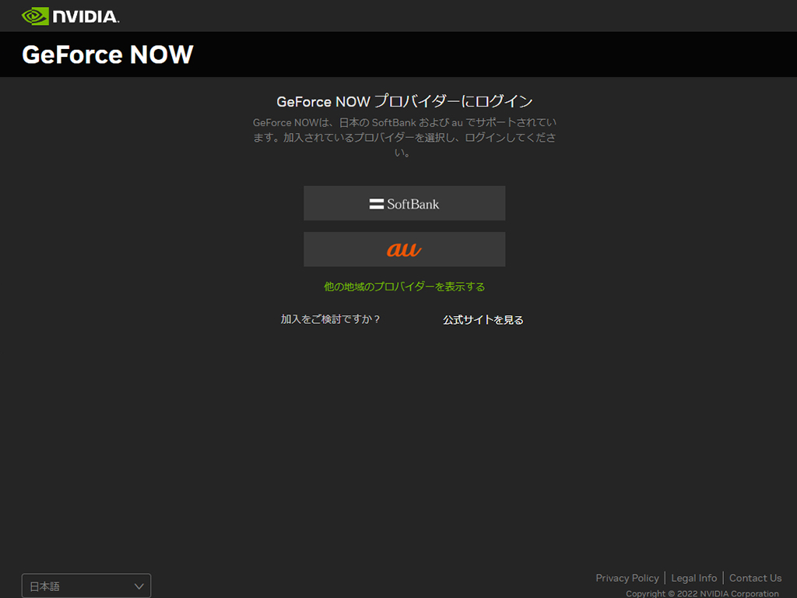Click the SoftBank double-bar logo icon

coord(376,204)
